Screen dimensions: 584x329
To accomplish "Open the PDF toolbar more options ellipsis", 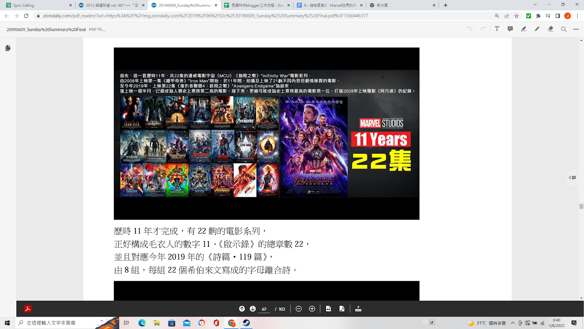I will click(576, 29).
